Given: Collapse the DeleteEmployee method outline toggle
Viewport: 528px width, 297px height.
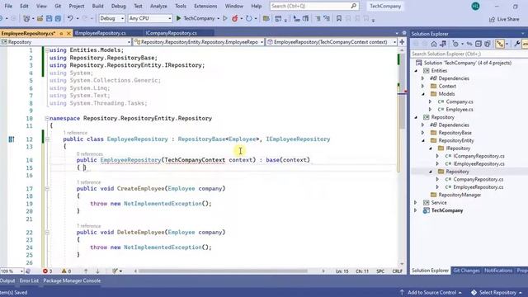Looking at the screenshot, I should [x=47, y=233].
